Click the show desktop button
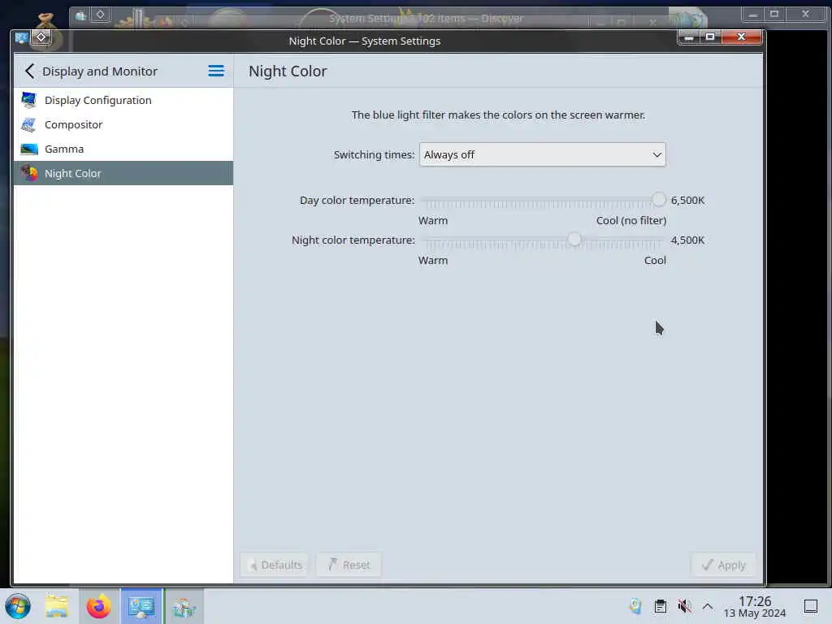 coord(811,606)
